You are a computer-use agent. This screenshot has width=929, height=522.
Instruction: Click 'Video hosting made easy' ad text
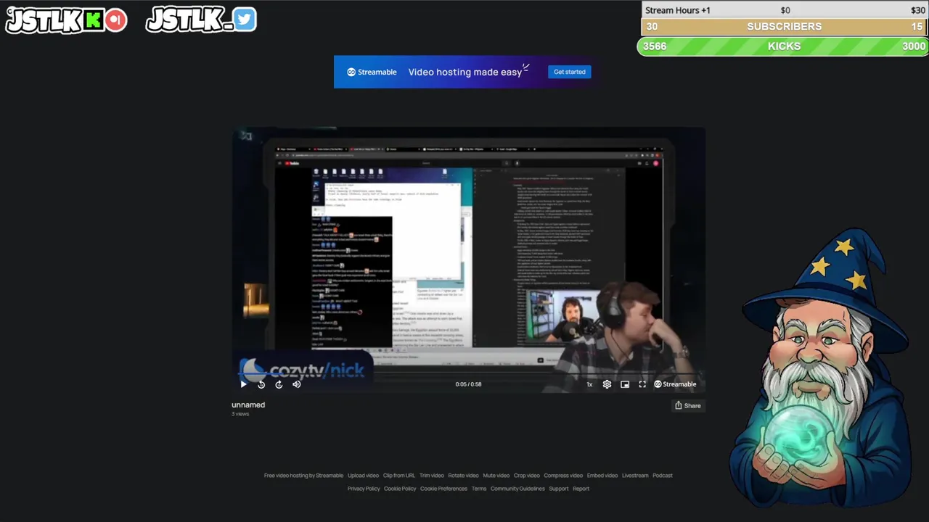[x=465, y=72]
